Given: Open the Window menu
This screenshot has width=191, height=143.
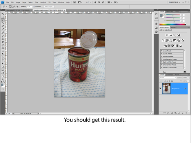Looking at the screenshot, I should click(61, 2).
